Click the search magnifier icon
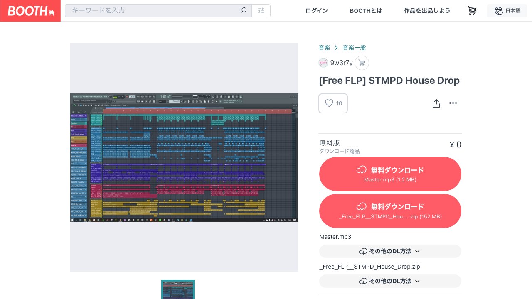 (x=244, y=11)
